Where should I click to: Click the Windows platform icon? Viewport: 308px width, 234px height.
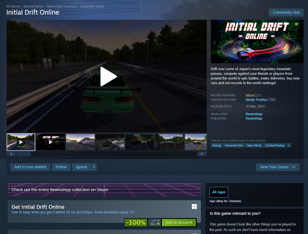(194, 207)
